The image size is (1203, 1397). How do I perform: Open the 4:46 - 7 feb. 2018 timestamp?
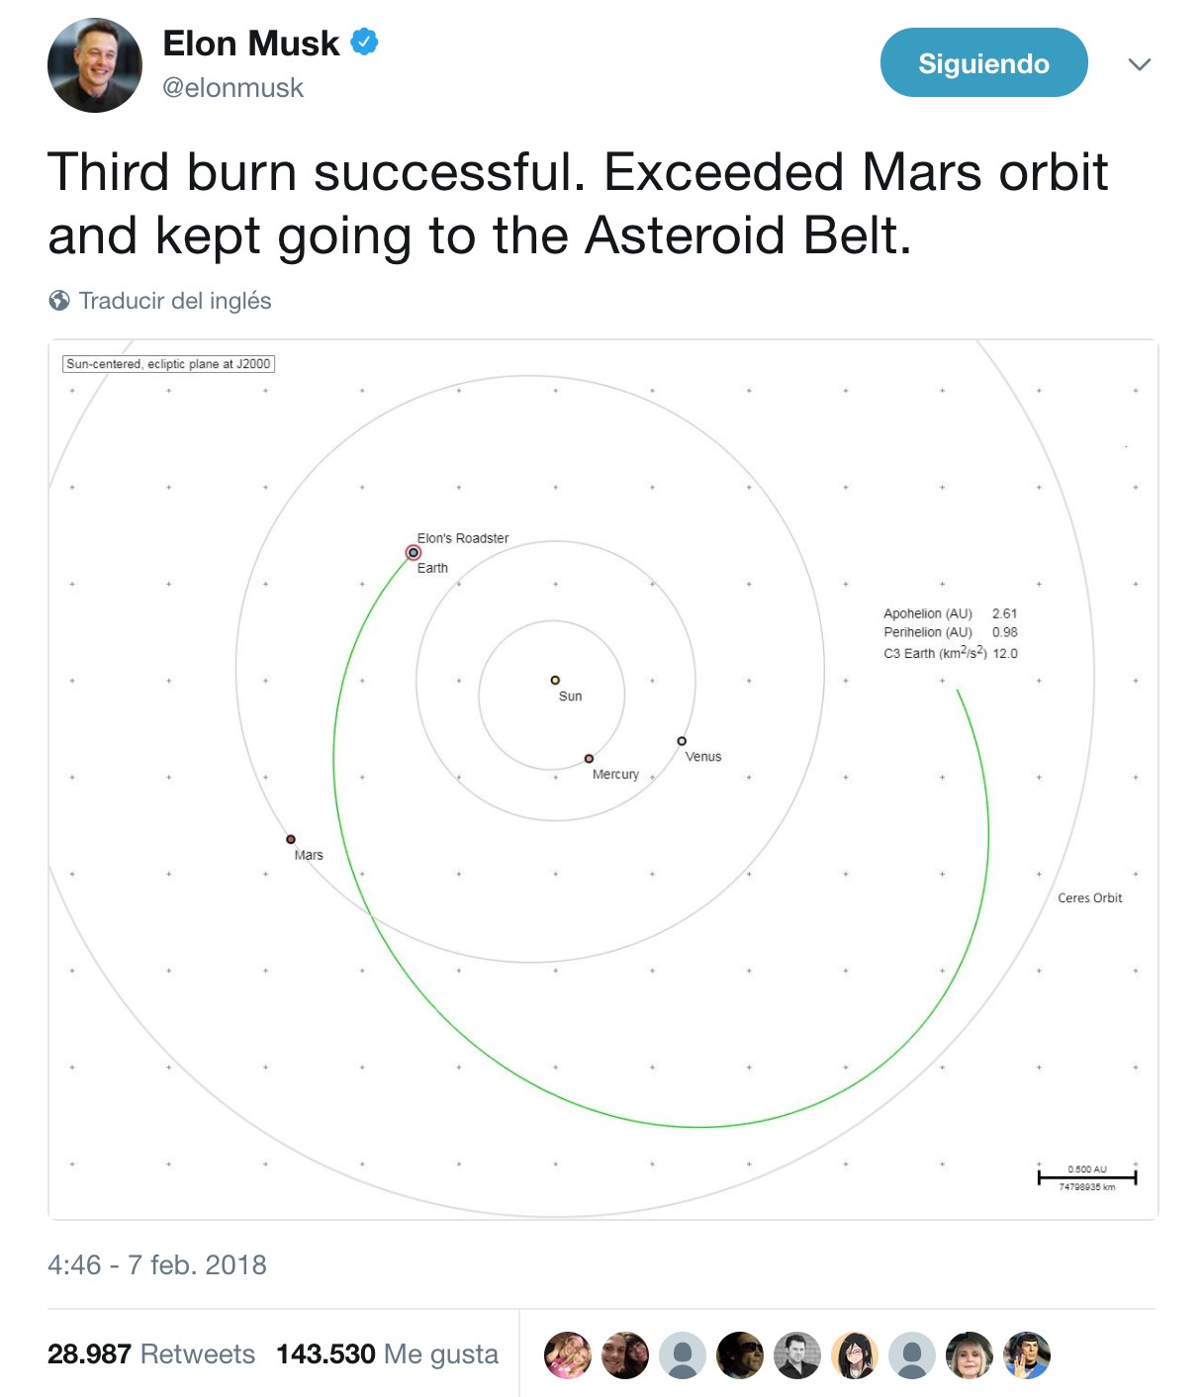[157, 1265]
